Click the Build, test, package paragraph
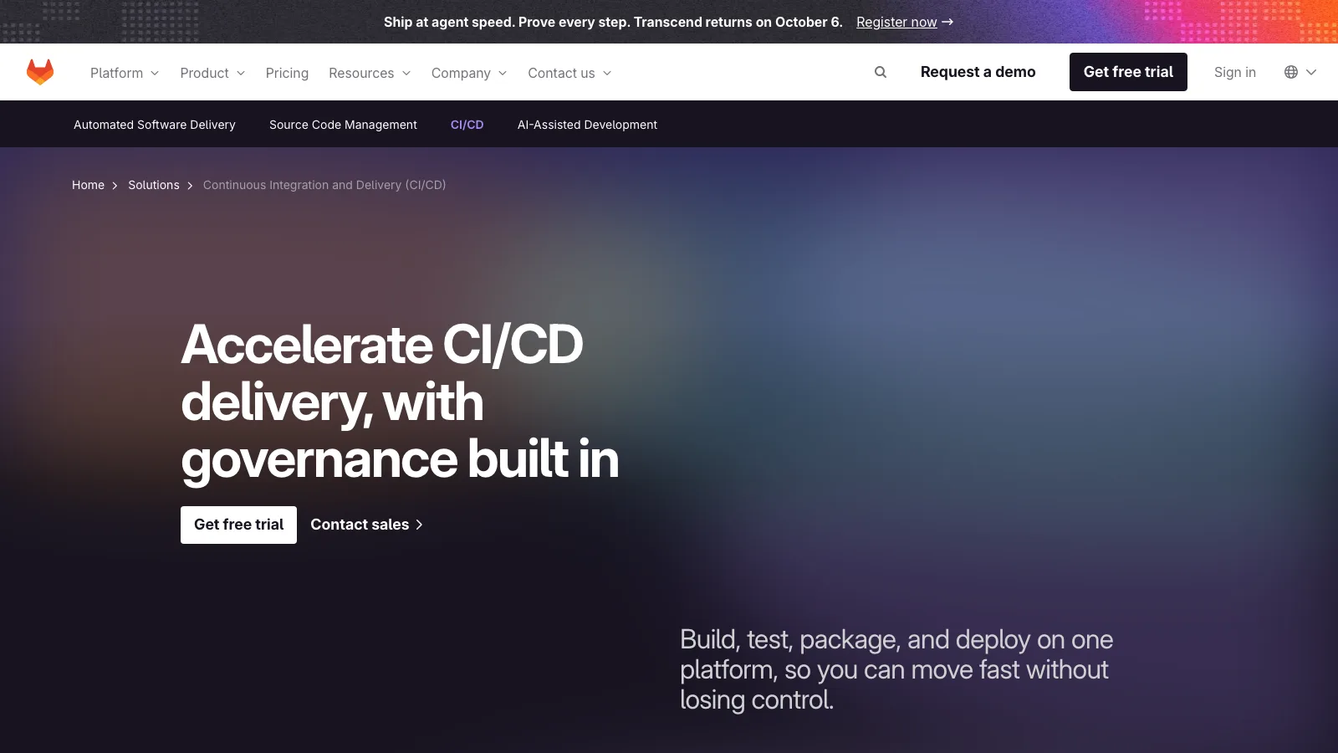This screenshot has height=753, width=1338. point(896,669)
